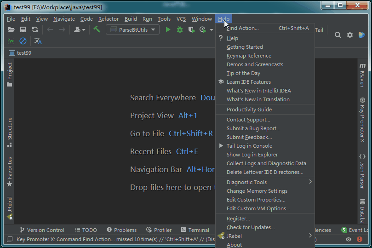Image resolution: width=372 pixels, height=248 pixels.
Task: Click the Translate icon in toolbar
Action: pyautogui.click(x=38, y=41)
